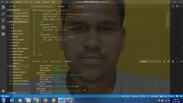Click the feedback smiley in status bar
This screenshot has height=103, width=183.
tap(177, 96)
